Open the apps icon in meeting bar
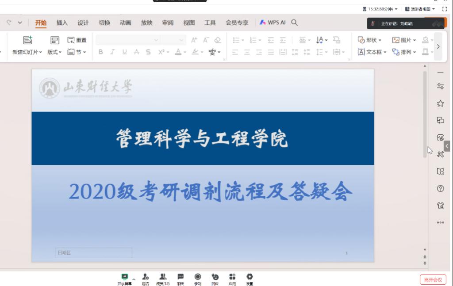This screenshot has height=286, width=453. [232, 278]
